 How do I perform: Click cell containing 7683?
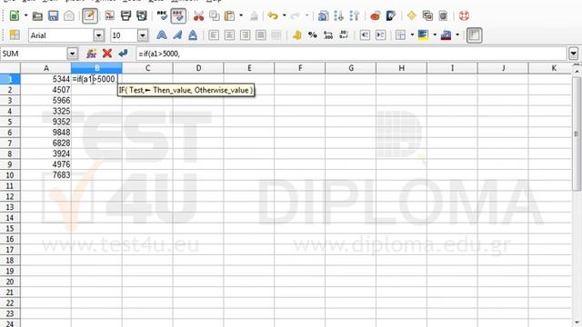[45, 175]
